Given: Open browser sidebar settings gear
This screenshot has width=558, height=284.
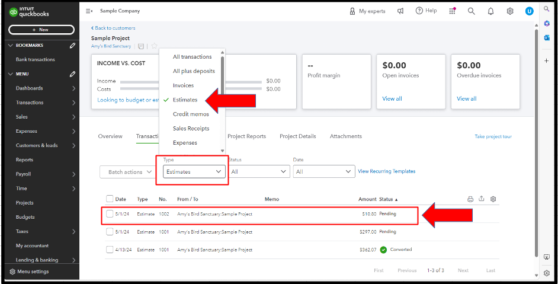Looking at the screenshot, I should tap(547, 273).
